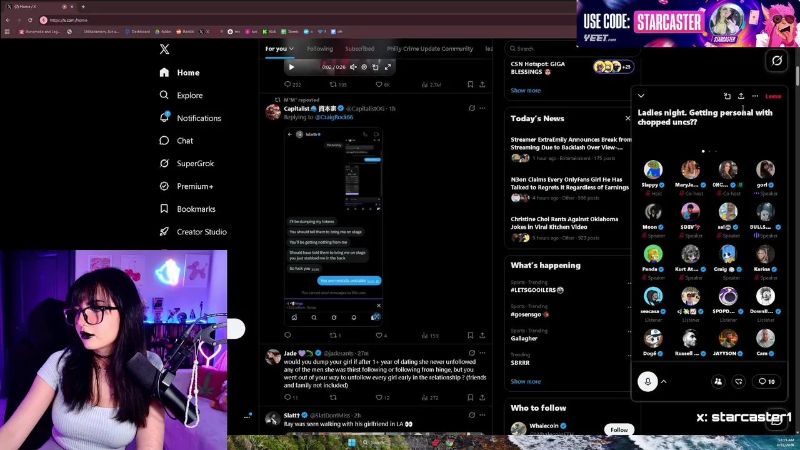Bookmark Jade's post
The image size is (800, 450).
click(x=471, y=397)
